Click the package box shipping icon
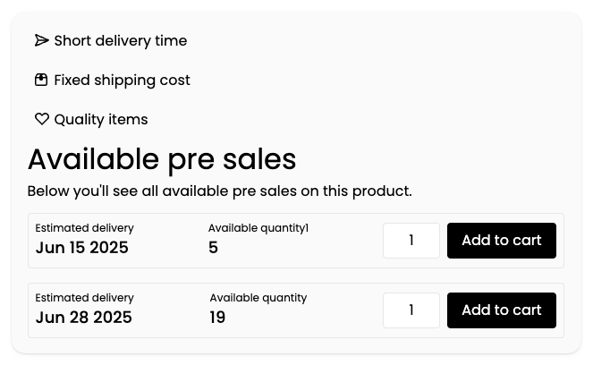Image resolution: width=593 pixels, height=365 pixels. 41,80
